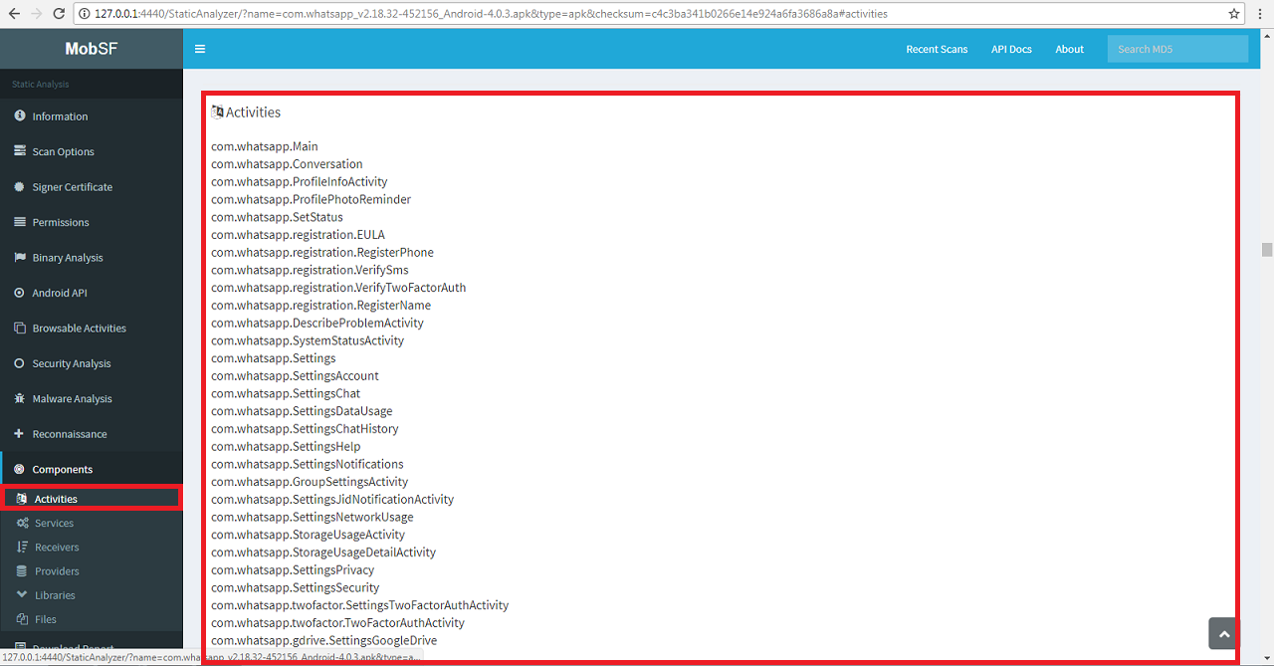
Task: Click the Malware Analysis bug icon
Action: [x=19, y=398]
